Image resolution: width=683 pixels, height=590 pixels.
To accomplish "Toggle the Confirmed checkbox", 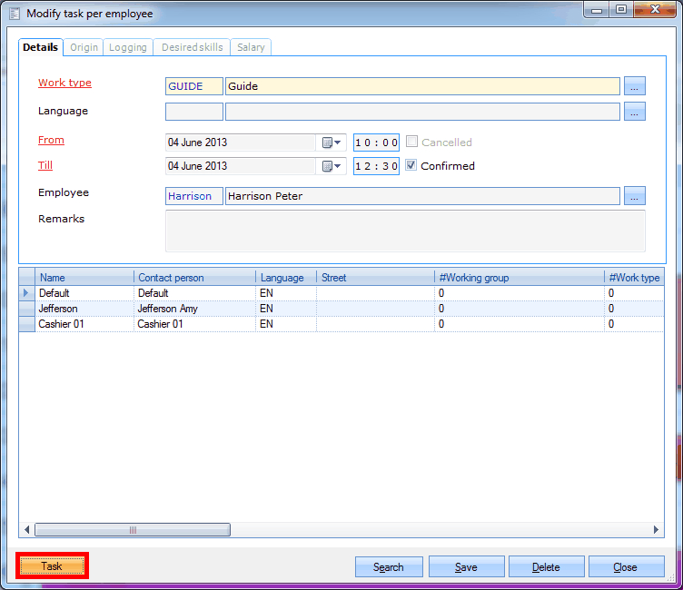I will [411, 165].
